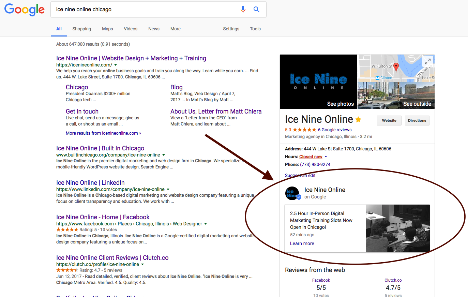
Task: Click the Ice Nine Online gold star icon
Action: [358, 119]
